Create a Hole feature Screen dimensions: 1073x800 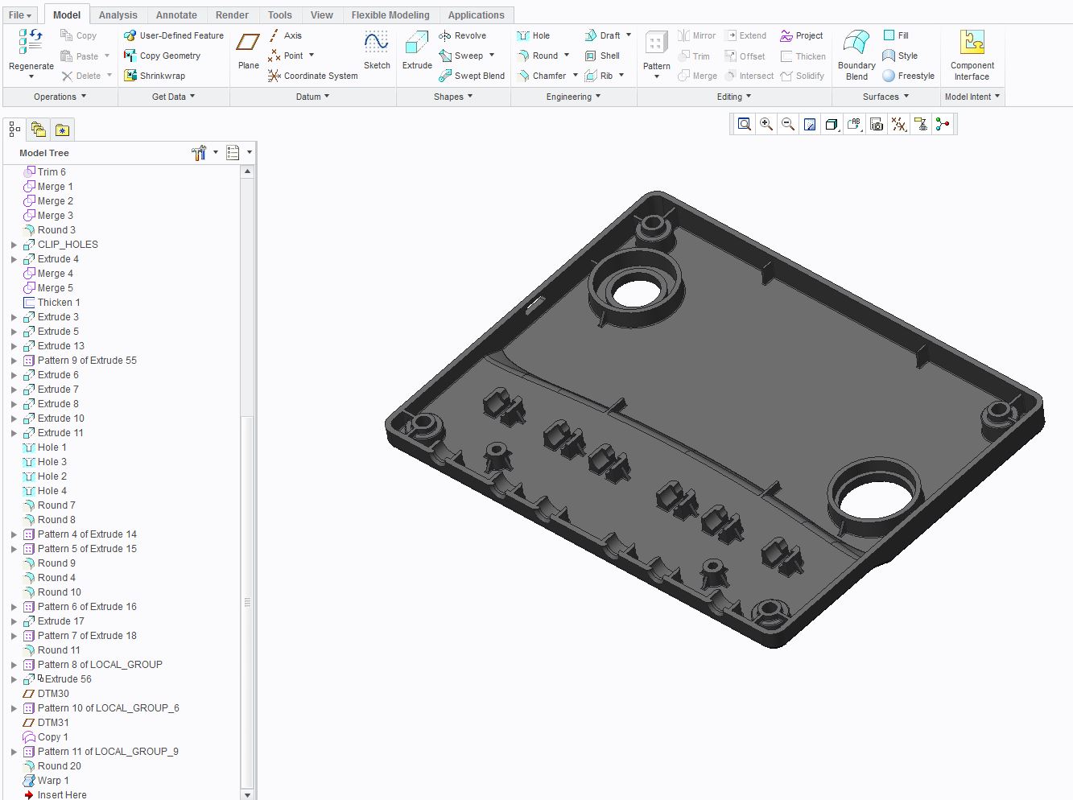(534, 35)
